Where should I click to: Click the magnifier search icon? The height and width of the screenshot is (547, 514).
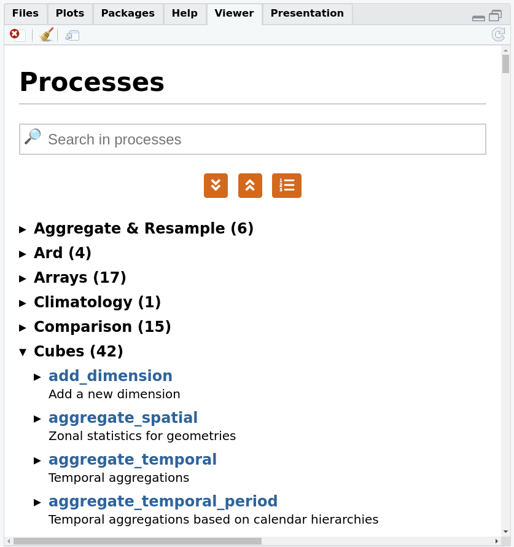[x=33, y=136]
